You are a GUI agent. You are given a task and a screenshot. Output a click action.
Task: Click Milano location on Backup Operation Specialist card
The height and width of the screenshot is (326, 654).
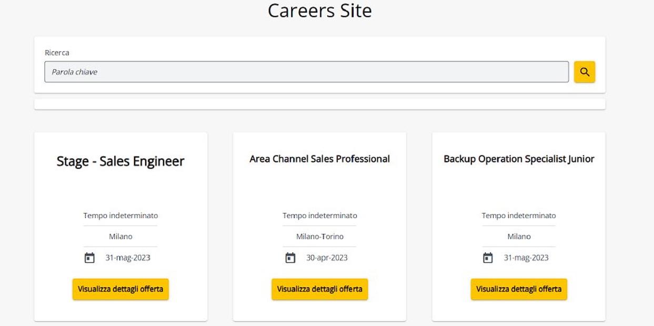click(519, 237)
